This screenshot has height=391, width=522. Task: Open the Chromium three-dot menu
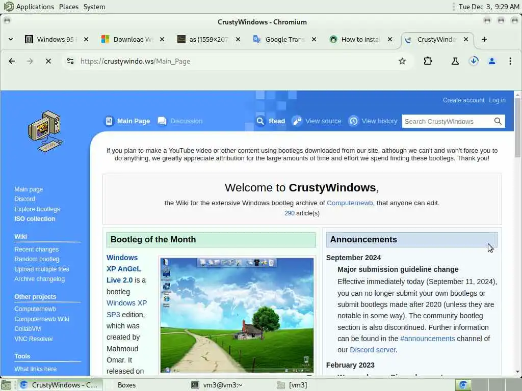pyautogui.click(x=510, y=61)
